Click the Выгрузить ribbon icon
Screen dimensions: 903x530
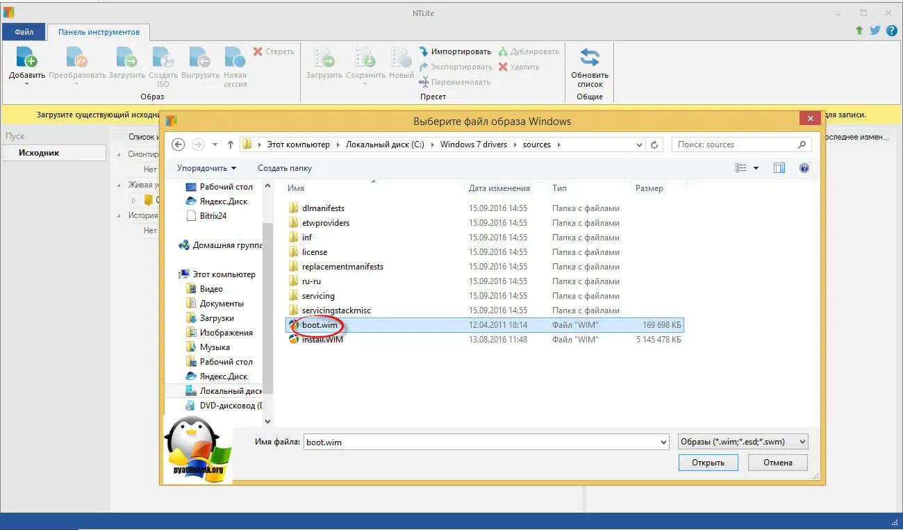(200, 57)
